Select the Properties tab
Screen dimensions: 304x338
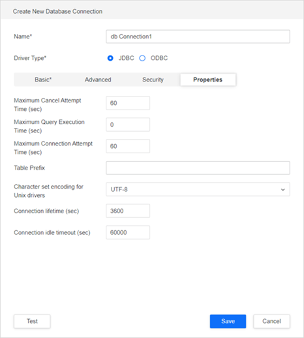(x=208, y=80)
